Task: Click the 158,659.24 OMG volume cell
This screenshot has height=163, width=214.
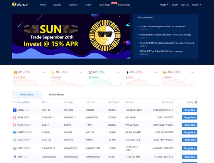Action: click(134, 110)
